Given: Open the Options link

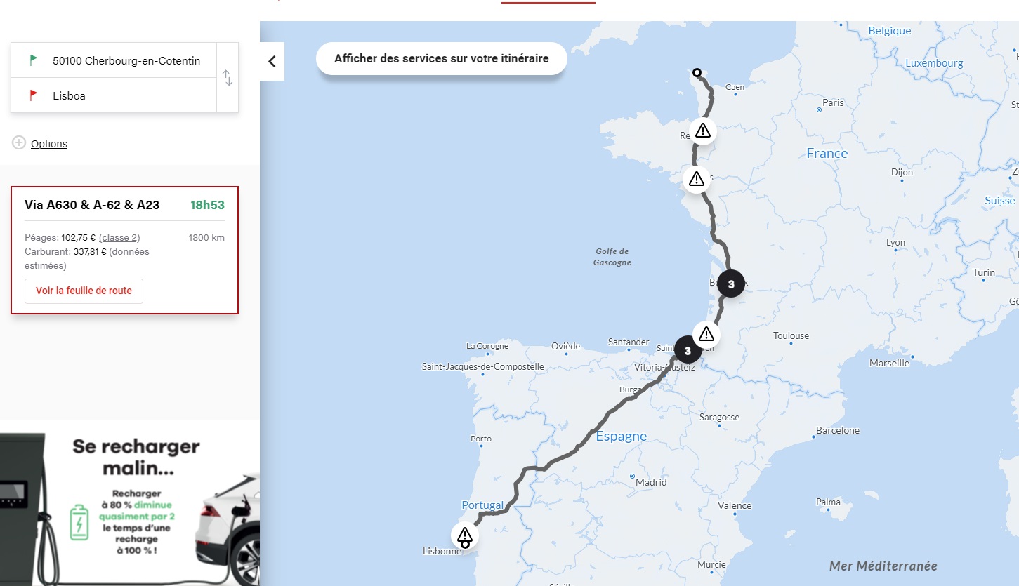Looking at the screenshot, I should pos(49,144).
